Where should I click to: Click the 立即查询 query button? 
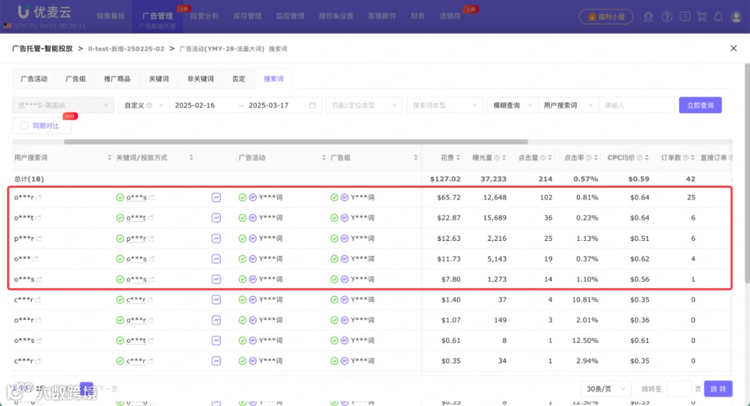coord(699,104)
